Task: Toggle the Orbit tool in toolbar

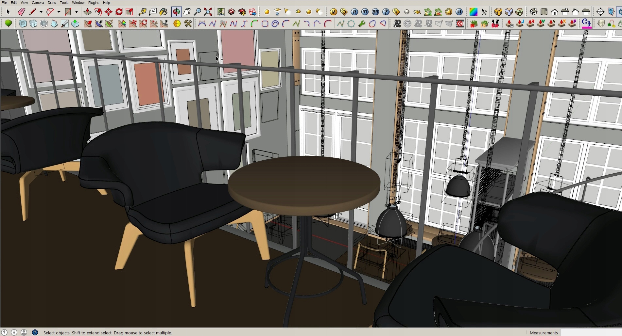Action: [176, 12]
